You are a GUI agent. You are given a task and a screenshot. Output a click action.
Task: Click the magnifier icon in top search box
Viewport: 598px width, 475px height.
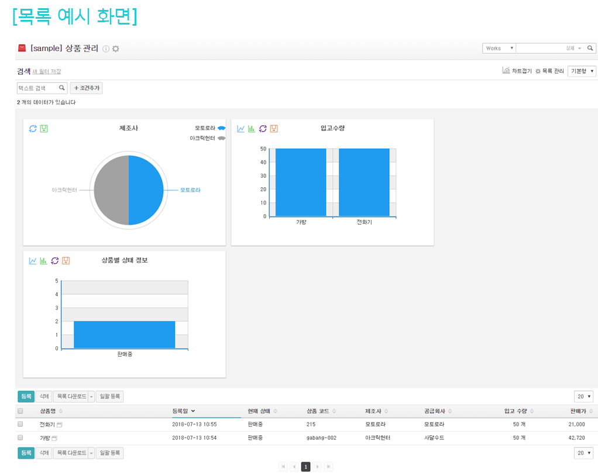pyautogui.click(x=590, y=48)
